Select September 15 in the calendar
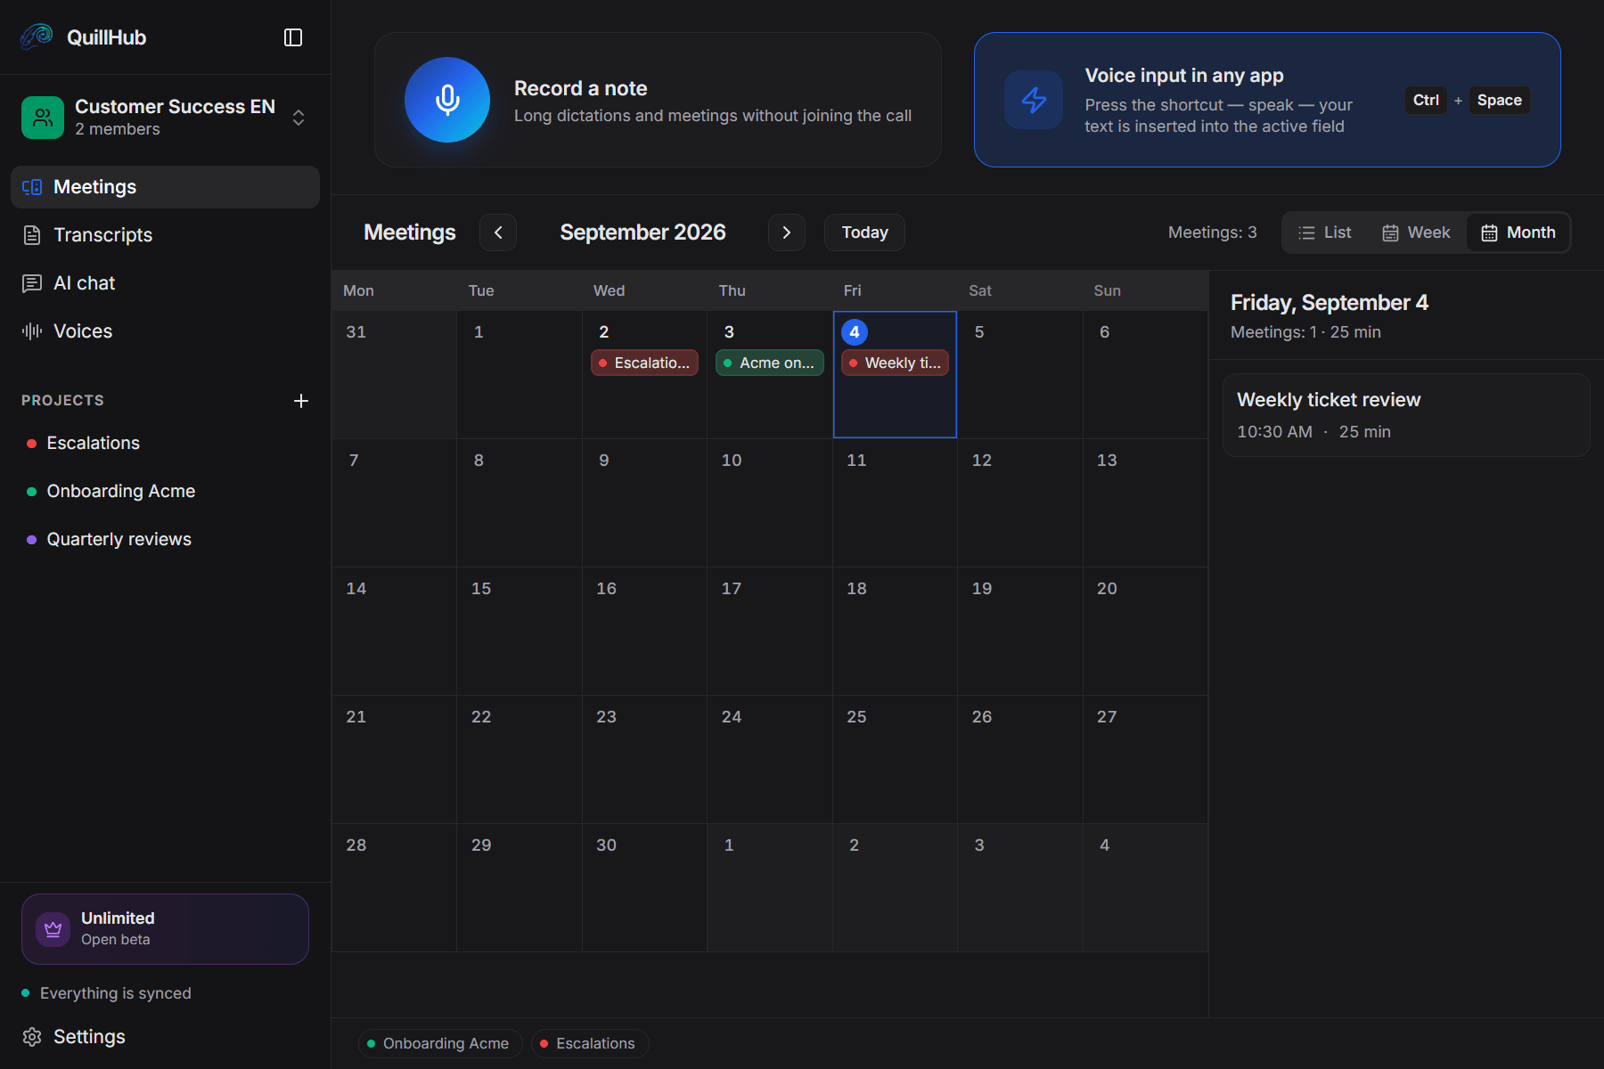The height and width of the screenshot is (1069, 1604). (520, 631)
